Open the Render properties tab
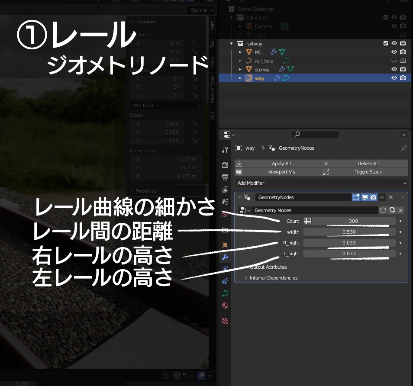This screenshot has width=413, height=386. pos(225,165)
